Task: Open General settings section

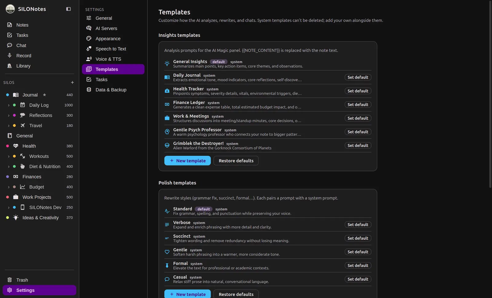Action: coord(113,18)
